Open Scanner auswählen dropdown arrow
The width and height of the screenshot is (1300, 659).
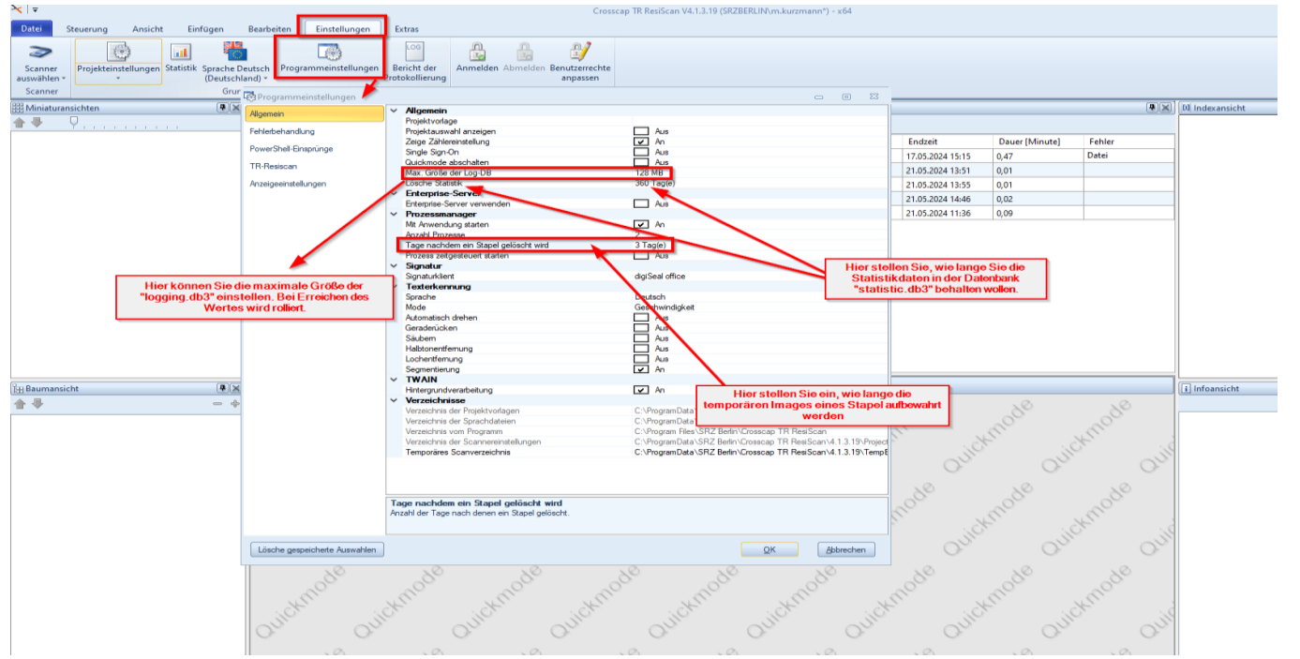(x=64, y=79)
